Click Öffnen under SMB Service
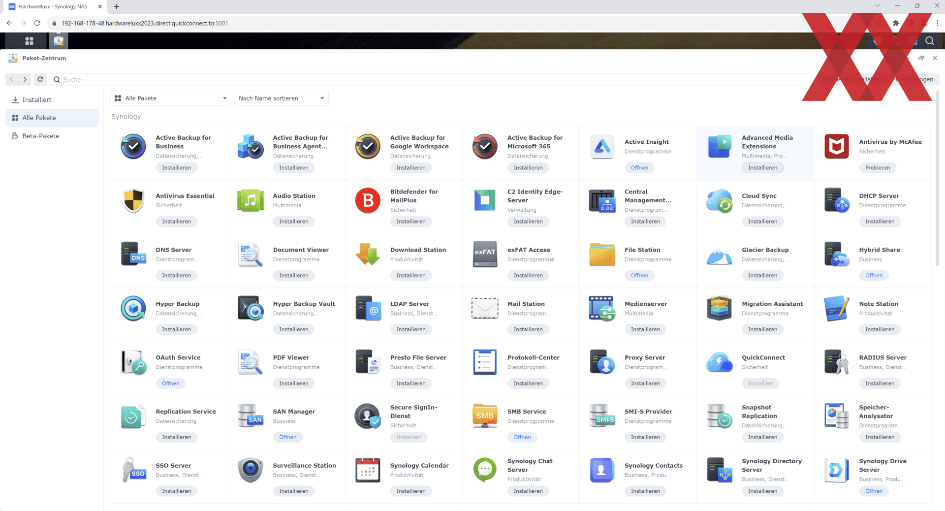This screenshot has height=511, width=945. [522, 437]
